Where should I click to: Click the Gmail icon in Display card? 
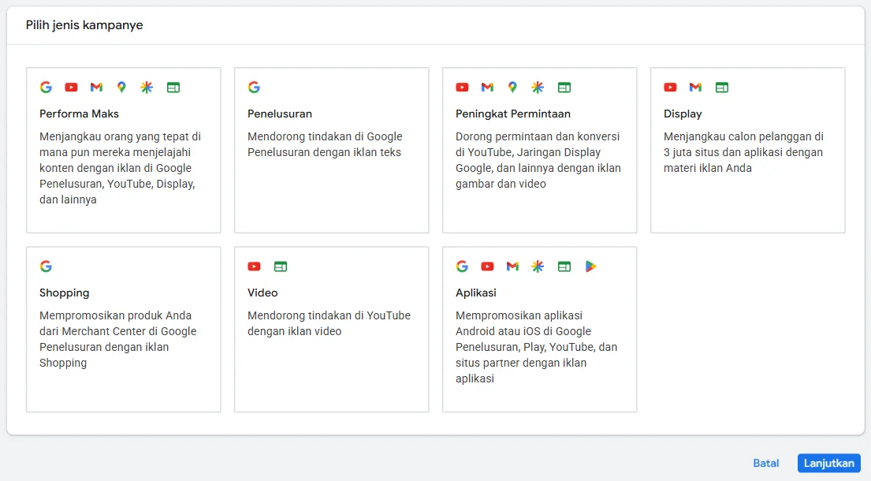point(695,88)
